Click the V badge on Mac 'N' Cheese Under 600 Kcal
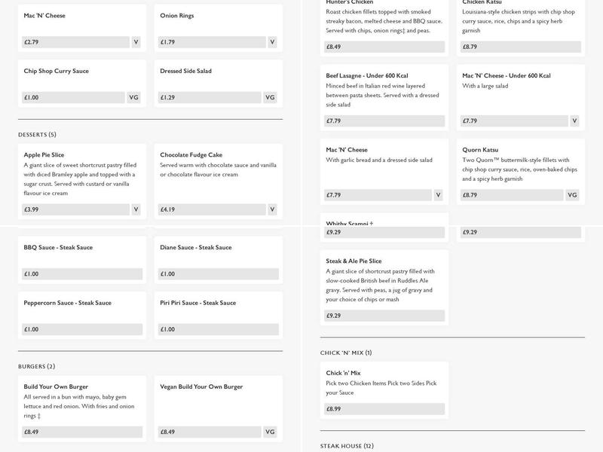 tap(574, 121)
